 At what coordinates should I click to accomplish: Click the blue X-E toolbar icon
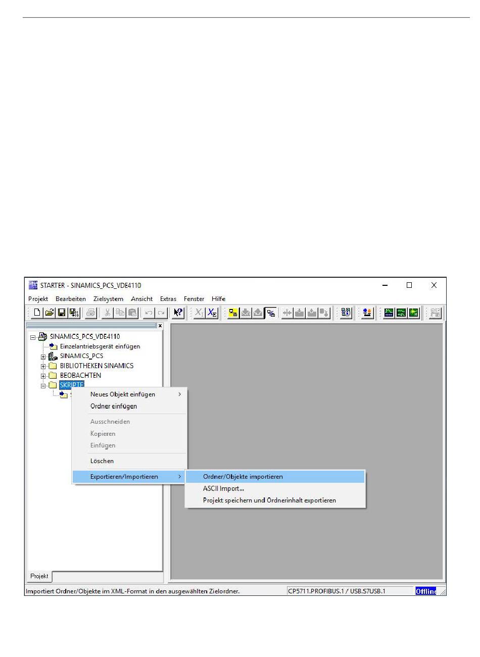click(x=212, y=313)
